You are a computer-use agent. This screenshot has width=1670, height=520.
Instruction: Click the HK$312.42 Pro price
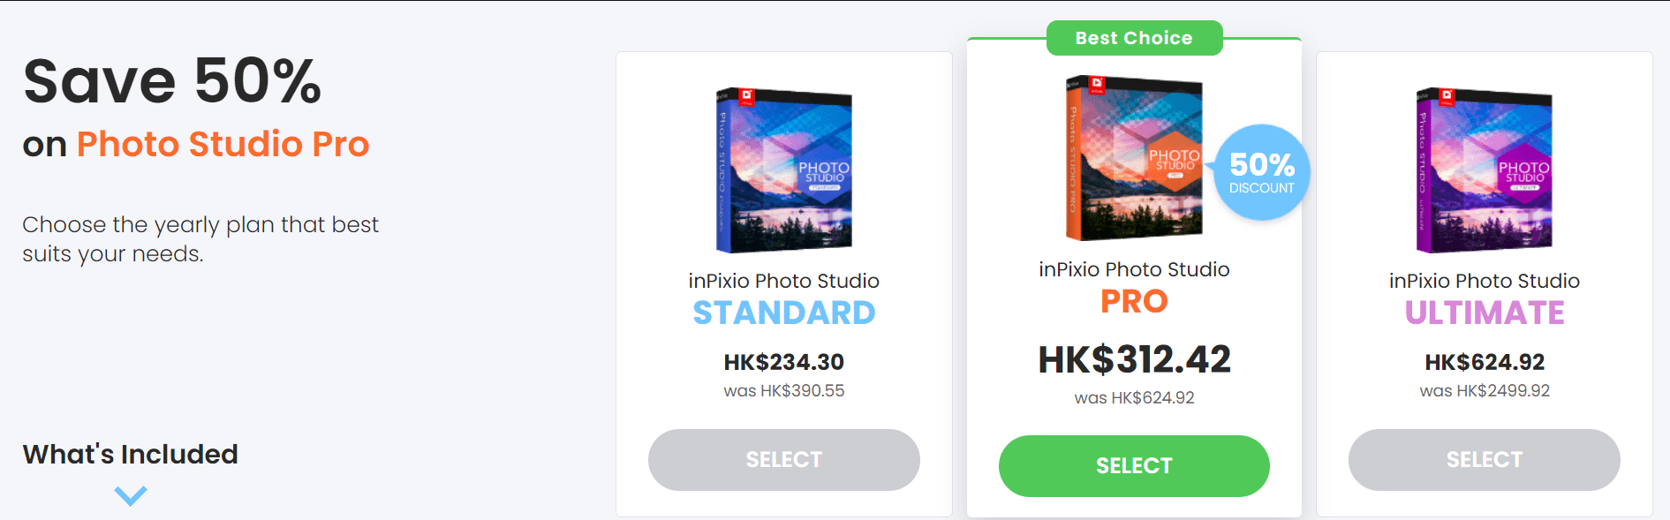point(1133,359)
